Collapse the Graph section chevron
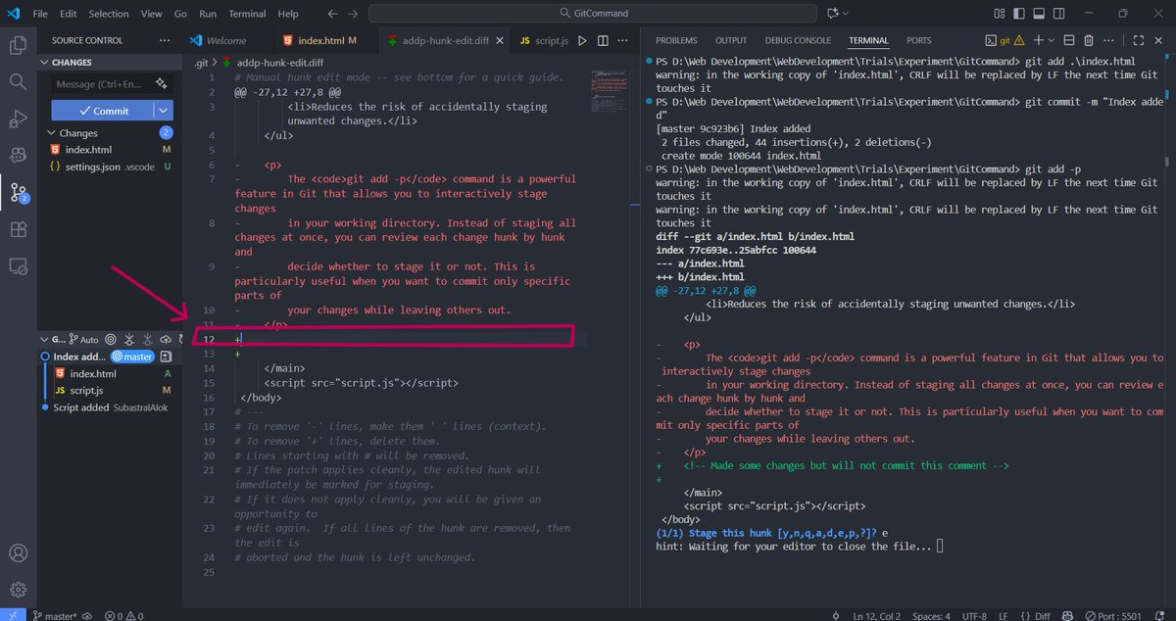This screenshot has width=1176, height=621. (x=44, y=339)
